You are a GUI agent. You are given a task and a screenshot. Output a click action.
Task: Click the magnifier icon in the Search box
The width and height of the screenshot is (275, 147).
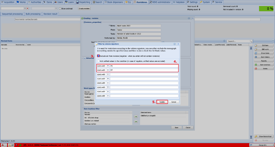(251, 41)
